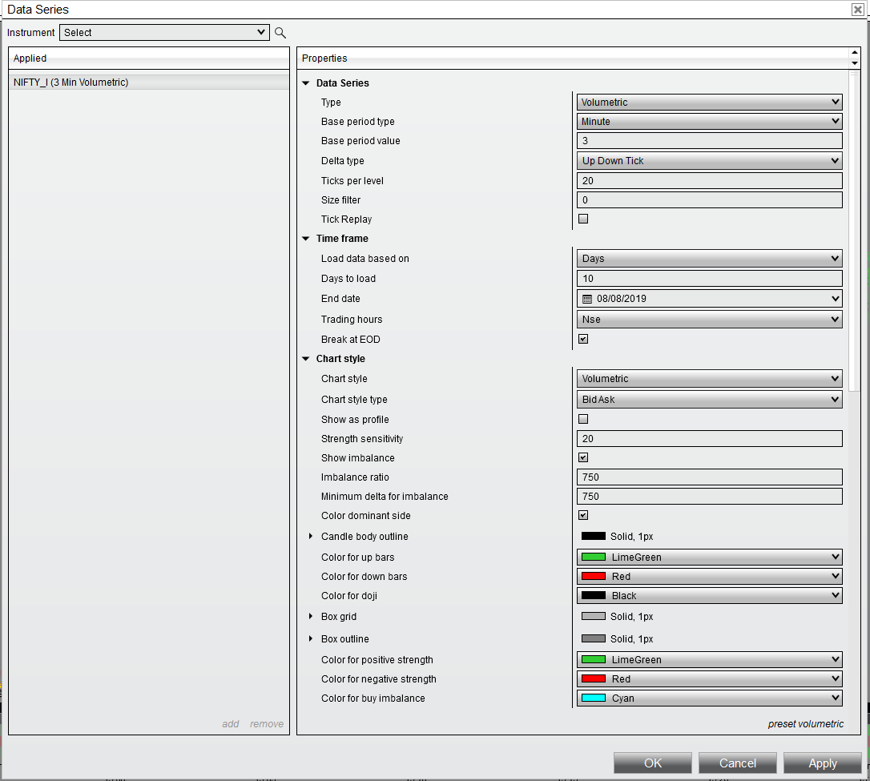Collapse the Time frame section
The width and height of the screenshot is (870, 781).
306,239
